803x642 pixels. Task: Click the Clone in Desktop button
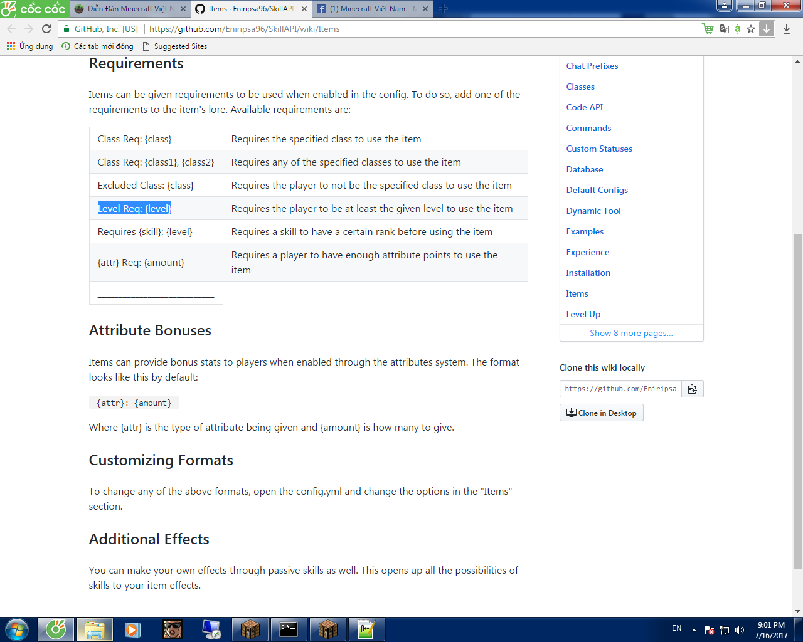coord(602,413)
